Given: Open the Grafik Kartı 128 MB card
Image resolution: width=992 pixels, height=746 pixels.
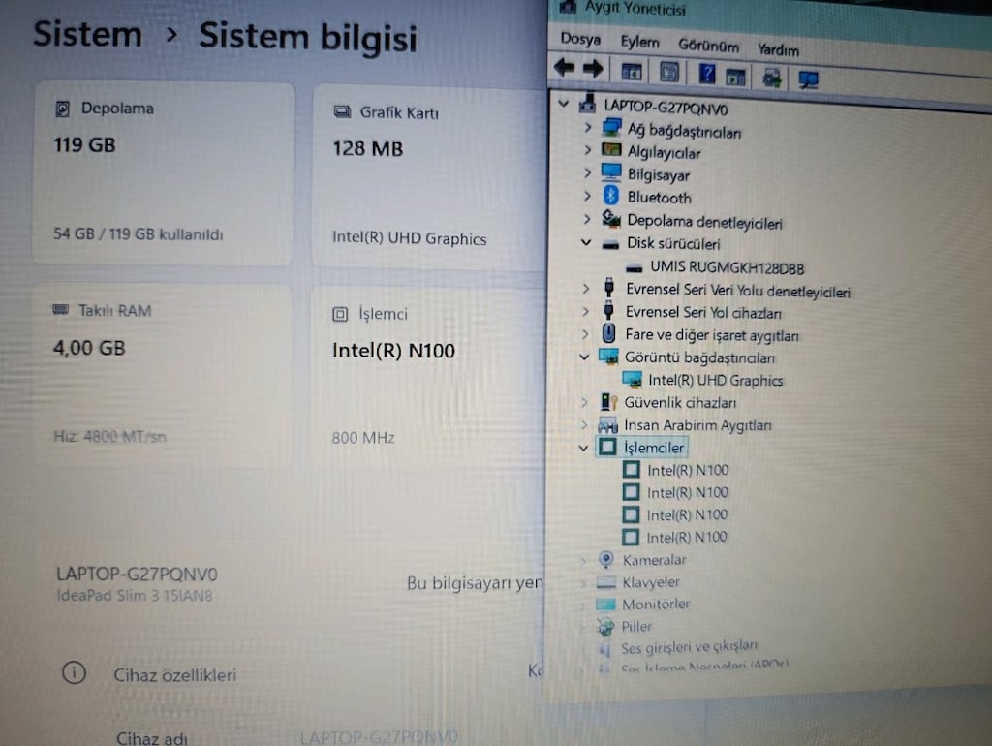Looking at the screenshot, I should coord(429,177).
